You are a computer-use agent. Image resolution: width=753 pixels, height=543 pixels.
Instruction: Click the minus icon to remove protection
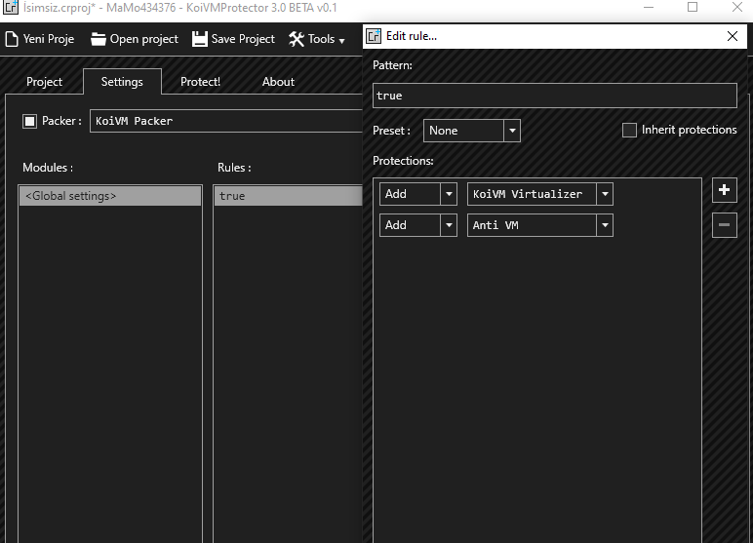tap(724, 225)
